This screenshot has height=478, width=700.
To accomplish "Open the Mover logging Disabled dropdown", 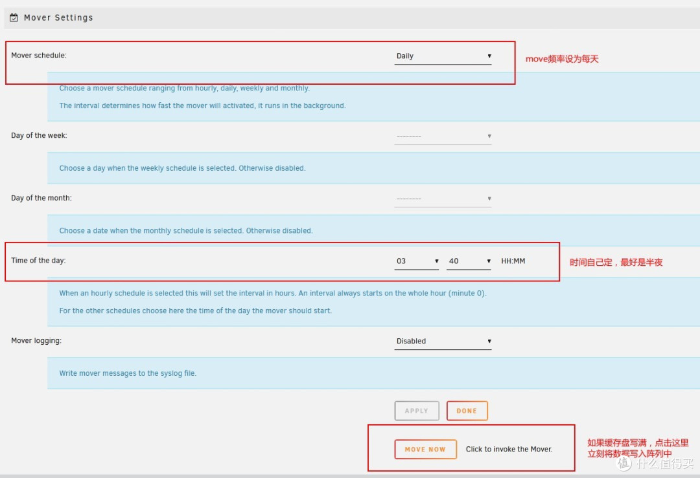I will click(x=443, y=342).
